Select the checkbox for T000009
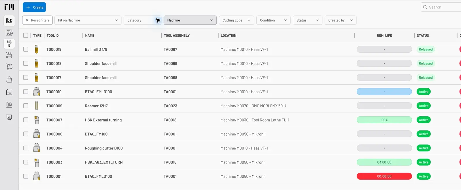The width and height of the screenshot is (461, 190). coord(26,106)
